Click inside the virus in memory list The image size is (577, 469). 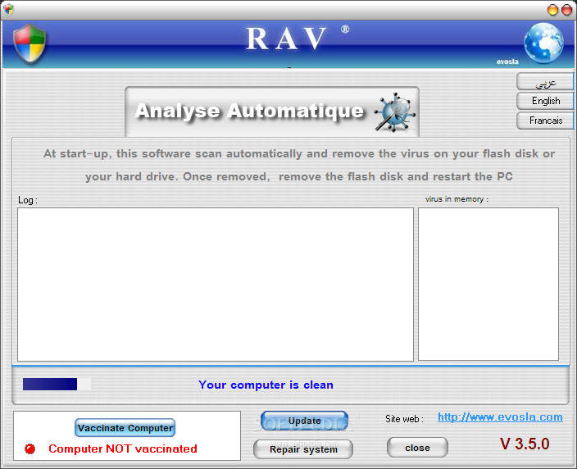click(x=488, y=284)
